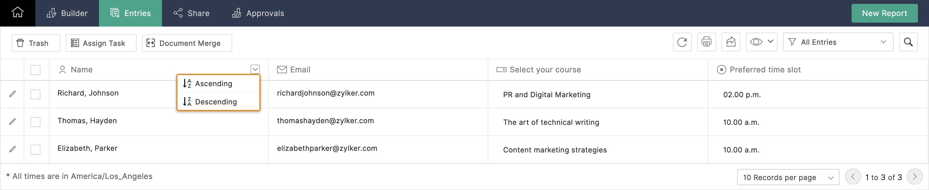Switch to the Builder tab
929x190 pixels.
(x=67, y=13)
